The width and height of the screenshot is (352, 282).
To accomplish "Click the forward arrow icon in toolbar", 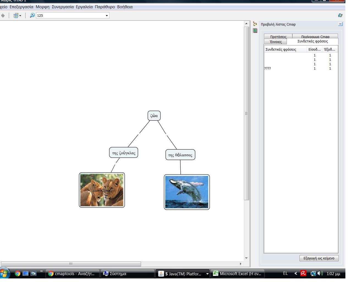I will [3, 15].
